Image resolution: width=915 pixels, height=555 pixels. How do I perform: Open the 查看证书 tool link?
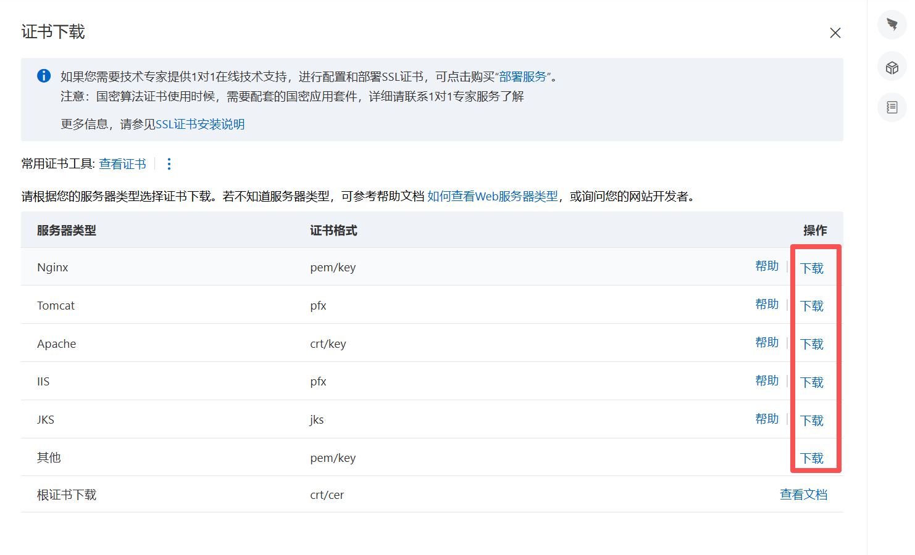click(122, 163)
